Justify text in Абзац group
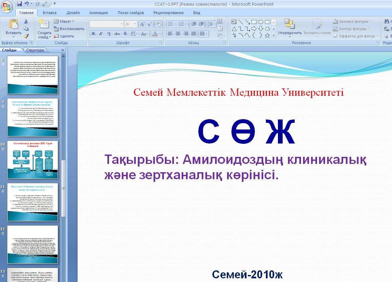This screenshot has height=282, width=392. tap(194, 33)
